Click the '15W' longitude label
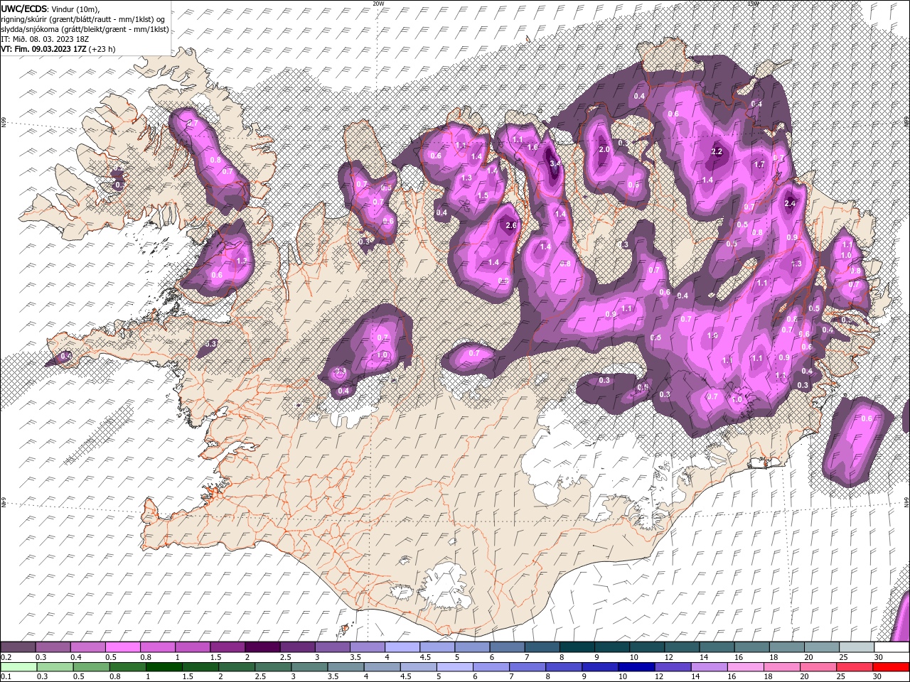The width and height of the screenshot is (910, 682). pos(753,4)
